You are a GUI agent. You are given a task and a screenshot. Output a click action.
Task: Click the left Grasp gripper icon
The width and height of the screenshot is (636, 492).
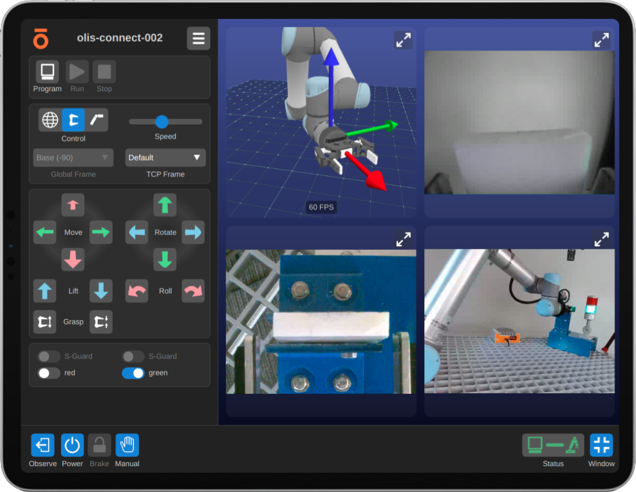pos(45,322)
